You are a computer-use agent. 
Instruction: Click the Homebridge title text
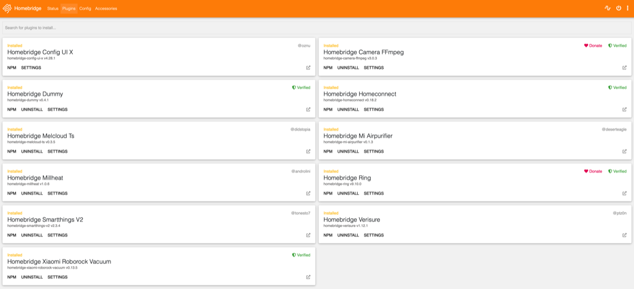coord(29,8)
